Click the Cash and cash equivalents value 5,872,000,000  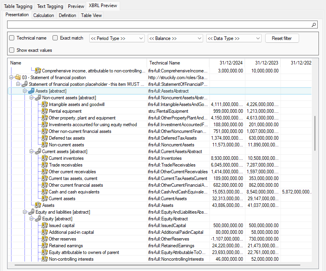297,192
